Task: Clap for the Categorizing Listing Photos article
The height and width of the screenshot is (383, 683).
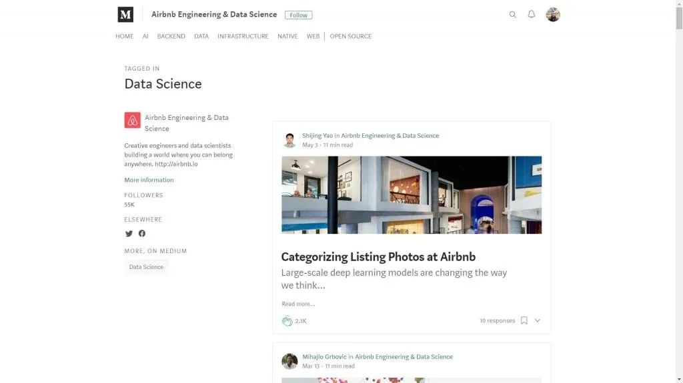Action: point(287,321)
